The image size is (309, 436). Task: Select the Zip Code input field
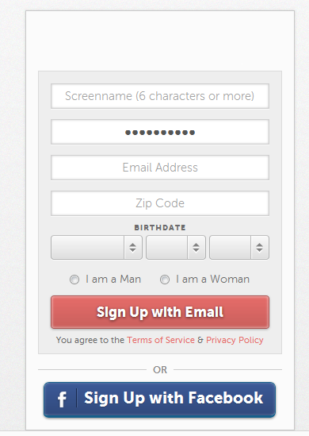[160, 203]
